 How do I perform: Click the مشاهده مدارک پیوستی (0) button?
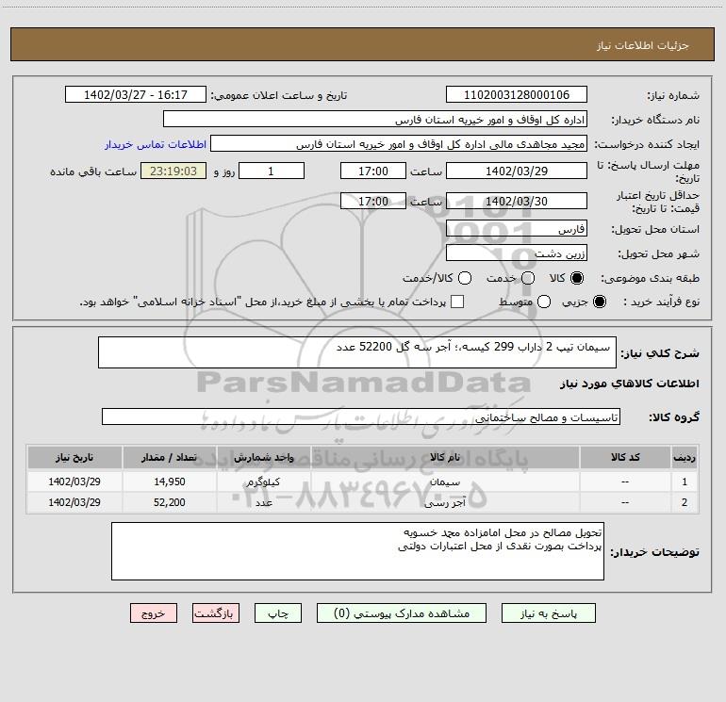(x=402, y=613)
